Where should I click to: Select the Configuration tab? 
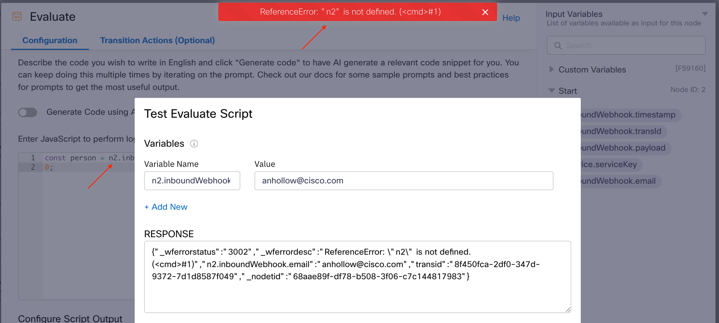point(50,40)
